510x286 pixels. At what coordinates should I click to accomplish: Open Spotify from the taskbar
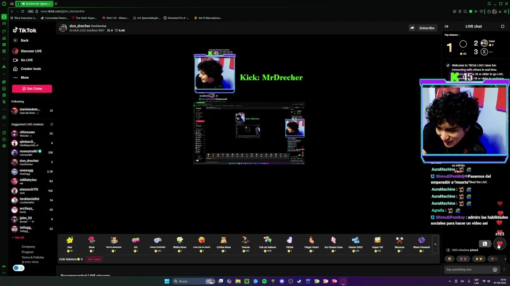(264, 281)
